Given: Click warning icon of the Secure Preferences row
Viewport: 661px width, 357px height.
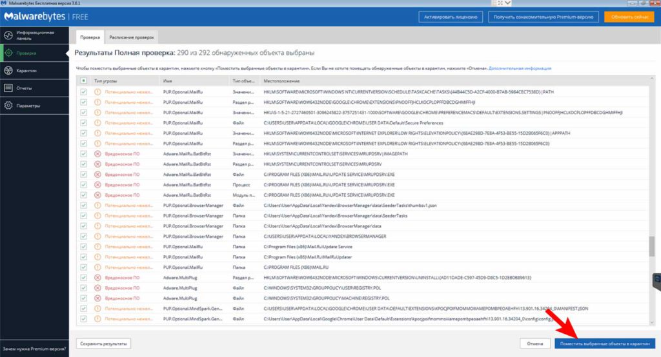Looking at the screenshot, I should click(x=97, y=123).
